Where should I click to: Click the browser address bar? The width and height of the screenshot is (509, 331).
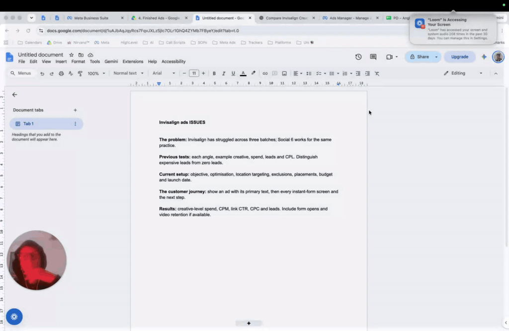coord(224,30)
